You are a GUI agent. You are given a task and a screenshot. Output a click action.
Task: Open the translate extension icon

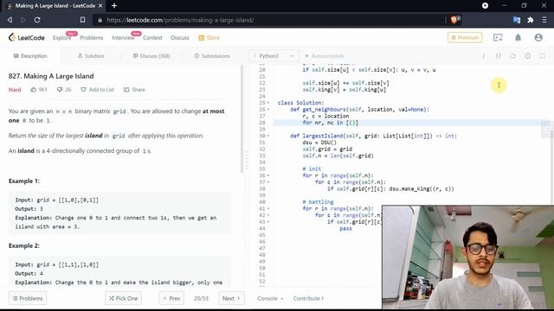pyautogui.click(x=517, y=20)
